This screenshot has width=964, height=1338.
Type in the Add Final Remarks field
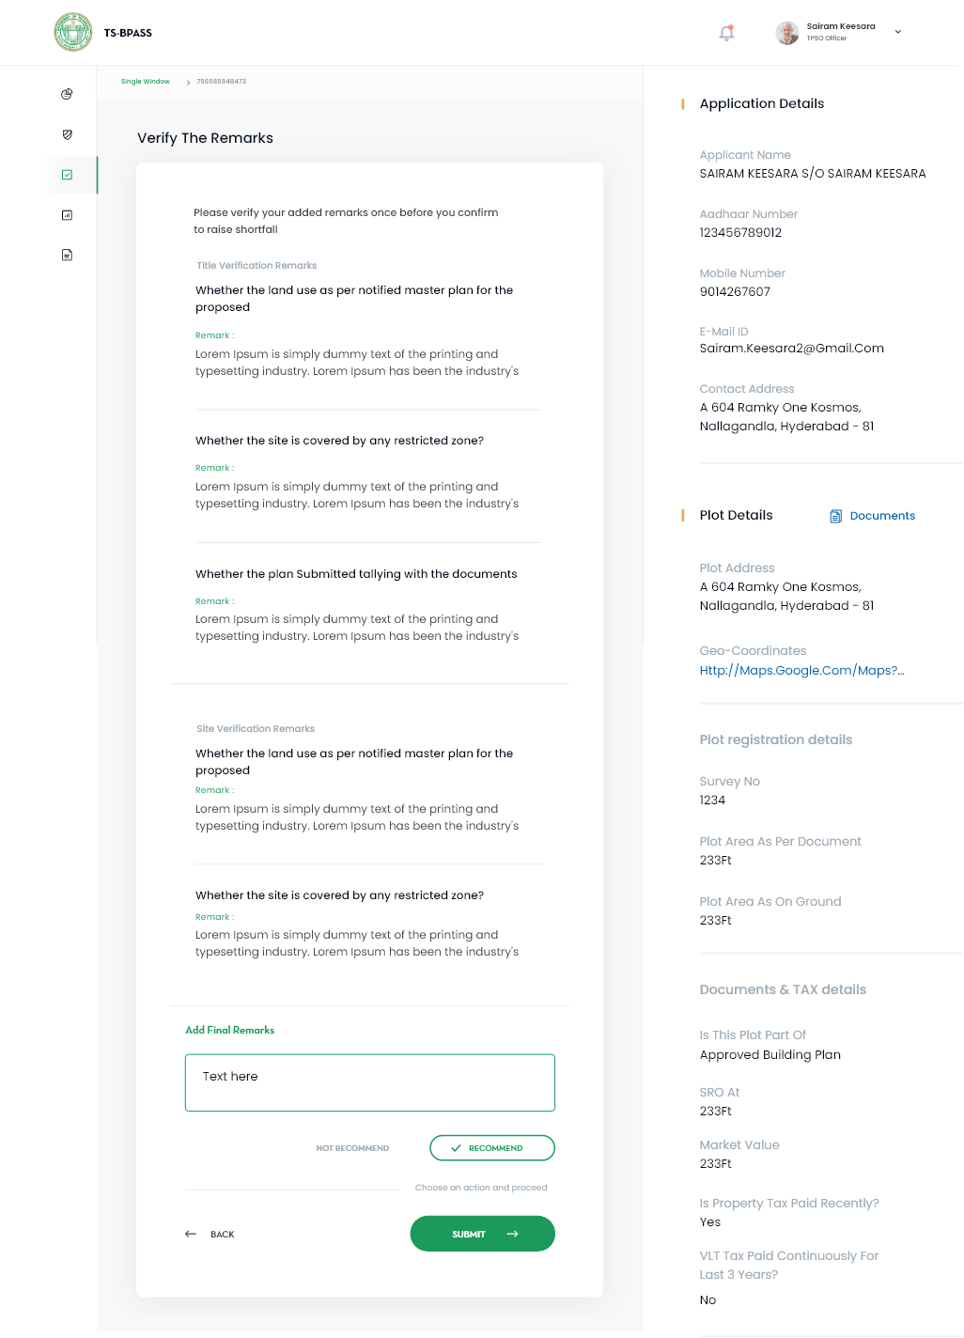point(369,1082)
